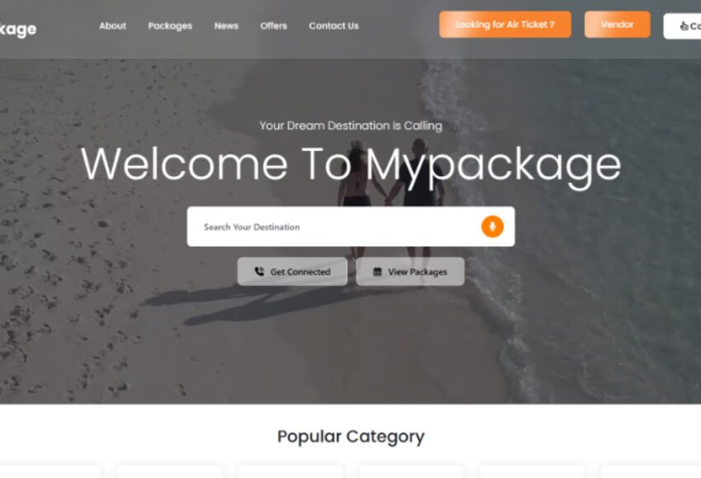Viewport: 701px width, 478px height.
Task: Click the Popular Category section heading
Action: tap(351, 437)
